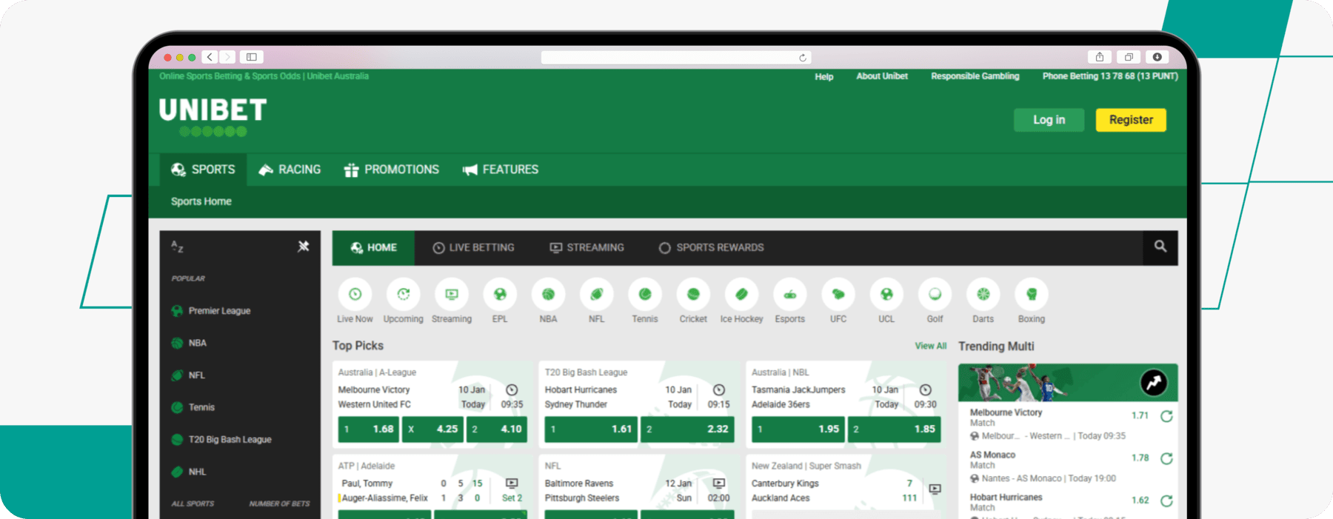This screenshot has width=1333, height=519.
Task: Sort sports with the A-Z icon
Action: [x=177, y=247]
